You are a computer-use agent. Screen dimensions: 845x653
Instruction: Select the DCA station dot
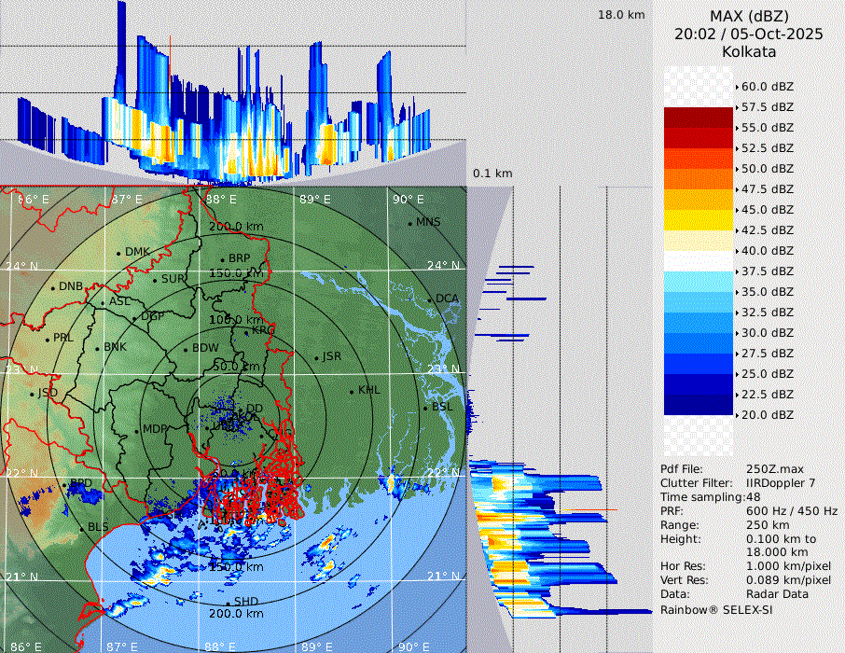click(431, 300)
